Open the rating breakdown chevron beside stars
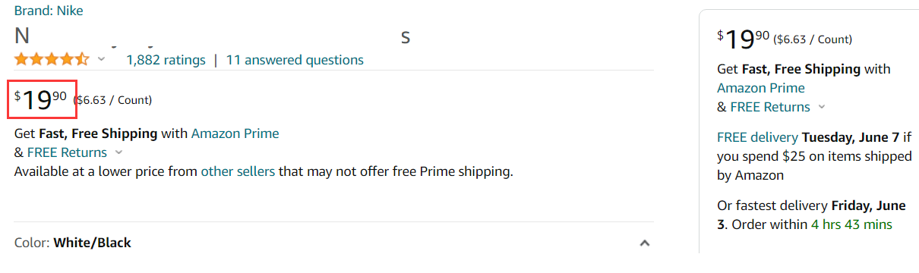Image resolution: width=919 pixels, height=273 pixels. 102,60
